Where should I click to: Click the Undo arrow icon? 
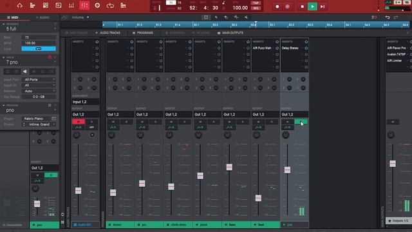pyautogui.click(x=388, y=17)
